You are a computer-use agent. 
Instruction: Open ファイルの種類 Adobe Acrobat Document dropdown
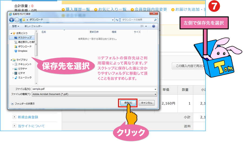(94, 94)
